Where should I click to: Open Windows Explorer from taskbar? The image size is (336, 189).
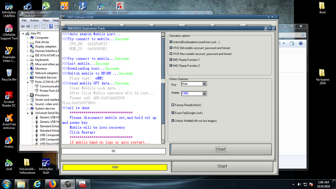pyautogui.click(x=22, y=184)
